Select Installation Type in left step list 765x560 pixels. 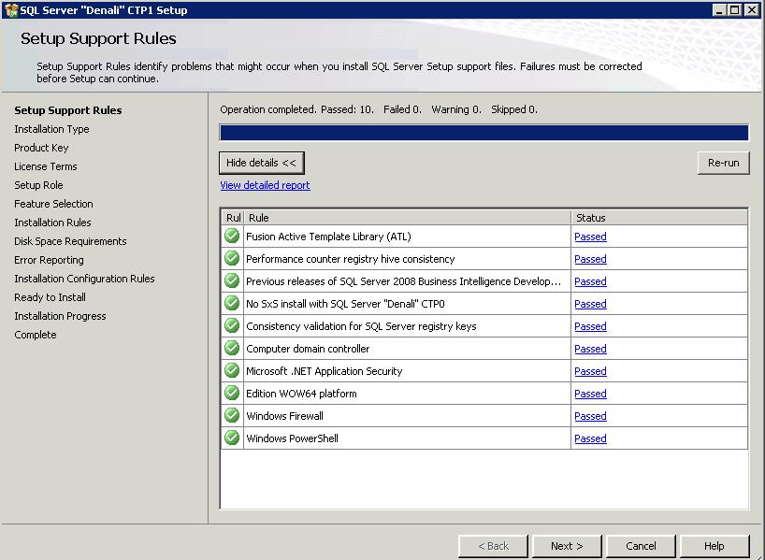tap(51, 129)
